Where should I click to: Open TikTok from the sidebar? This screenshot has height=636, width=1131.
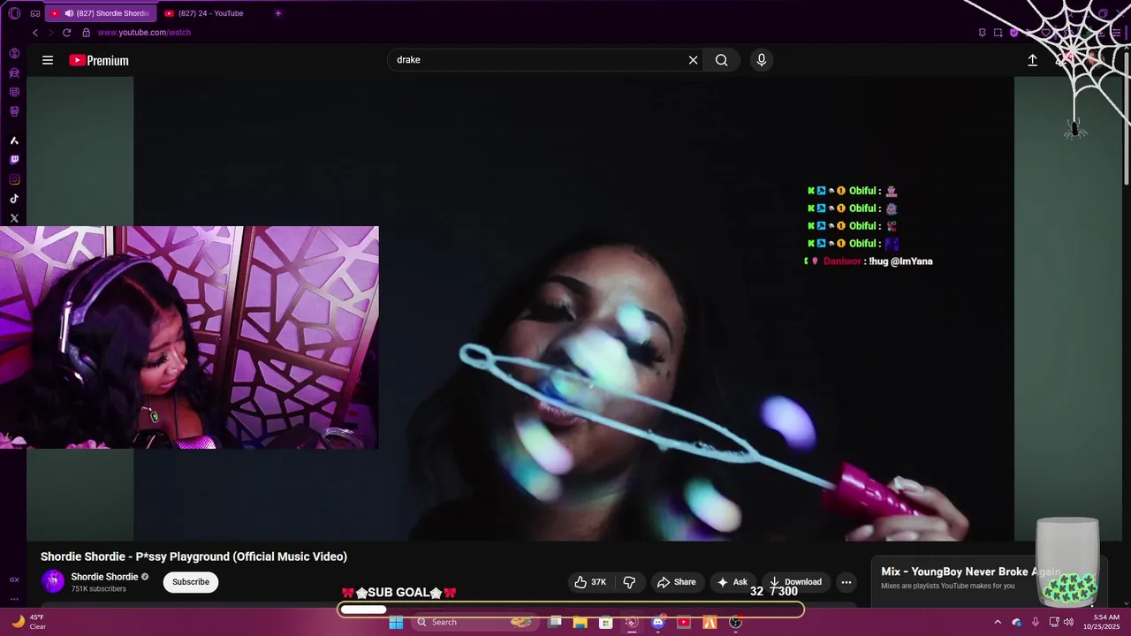pos(14,199)
